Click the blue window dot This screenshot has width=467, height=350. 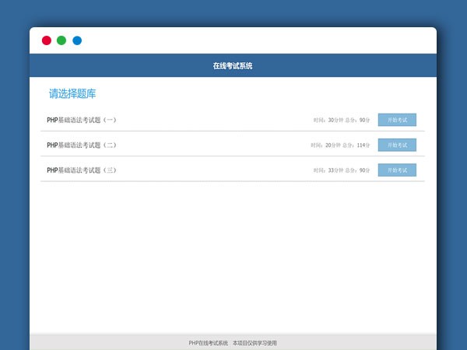[77, 40]
